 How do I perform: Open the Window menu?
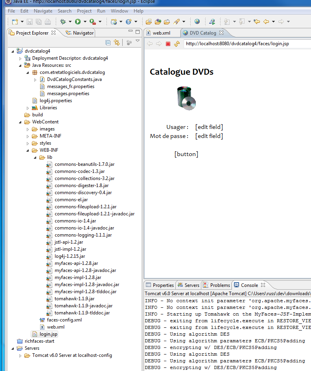[x=120, y=11]
